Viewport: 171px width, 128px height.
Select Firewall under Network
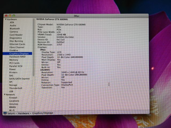(13, 98)
